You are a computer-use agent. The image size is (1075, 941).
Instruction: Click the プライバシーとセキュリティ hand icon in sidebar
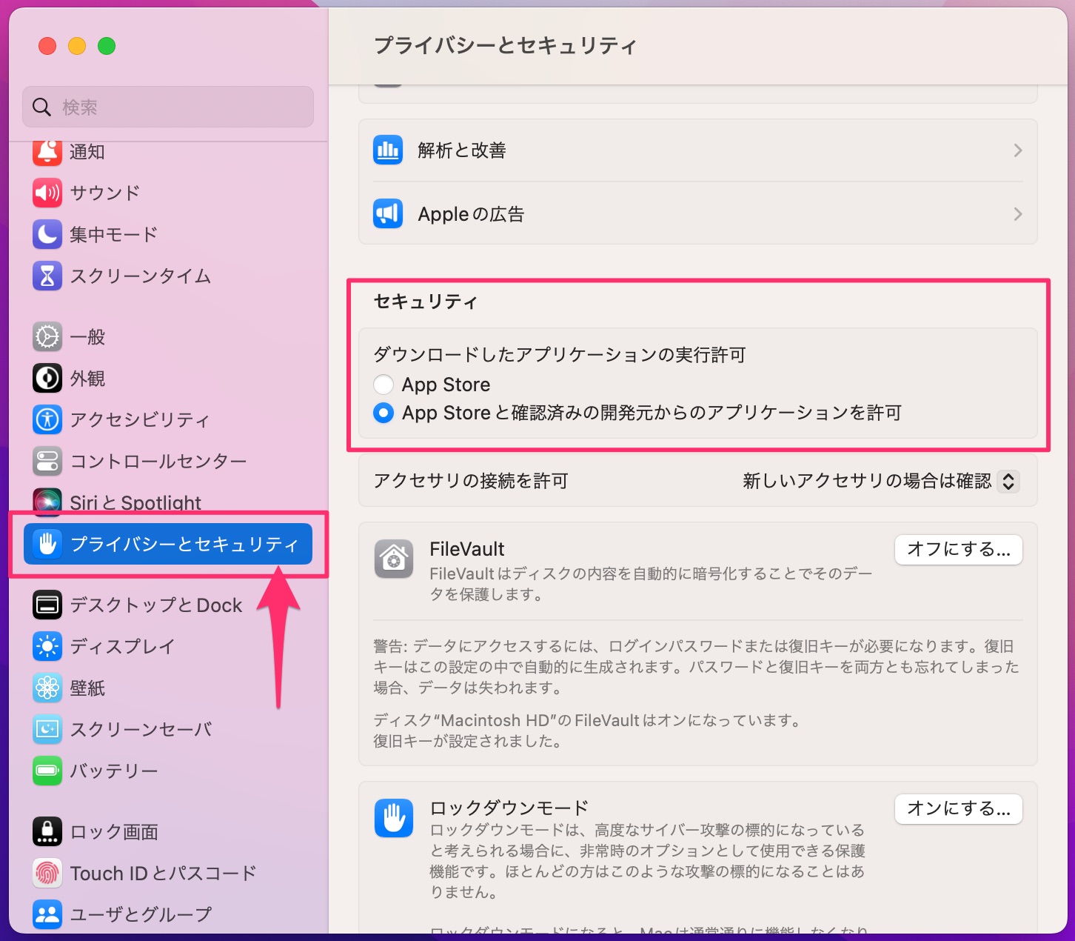(47, 544)
